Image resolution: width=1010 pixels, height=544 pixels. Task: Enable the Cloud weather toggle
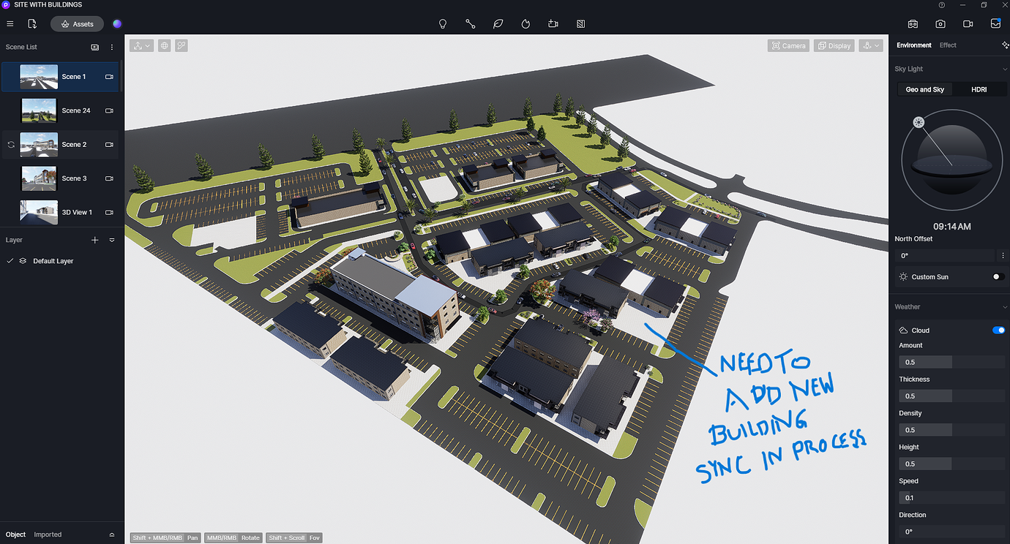pos(998,330)
